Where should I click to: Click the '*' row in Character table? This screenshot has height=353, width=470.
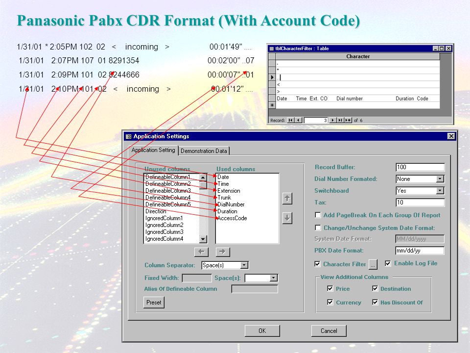[358, 70]
